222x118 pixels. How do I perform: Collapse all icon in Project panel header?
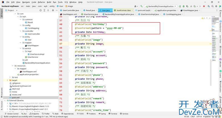click(48, 10)
